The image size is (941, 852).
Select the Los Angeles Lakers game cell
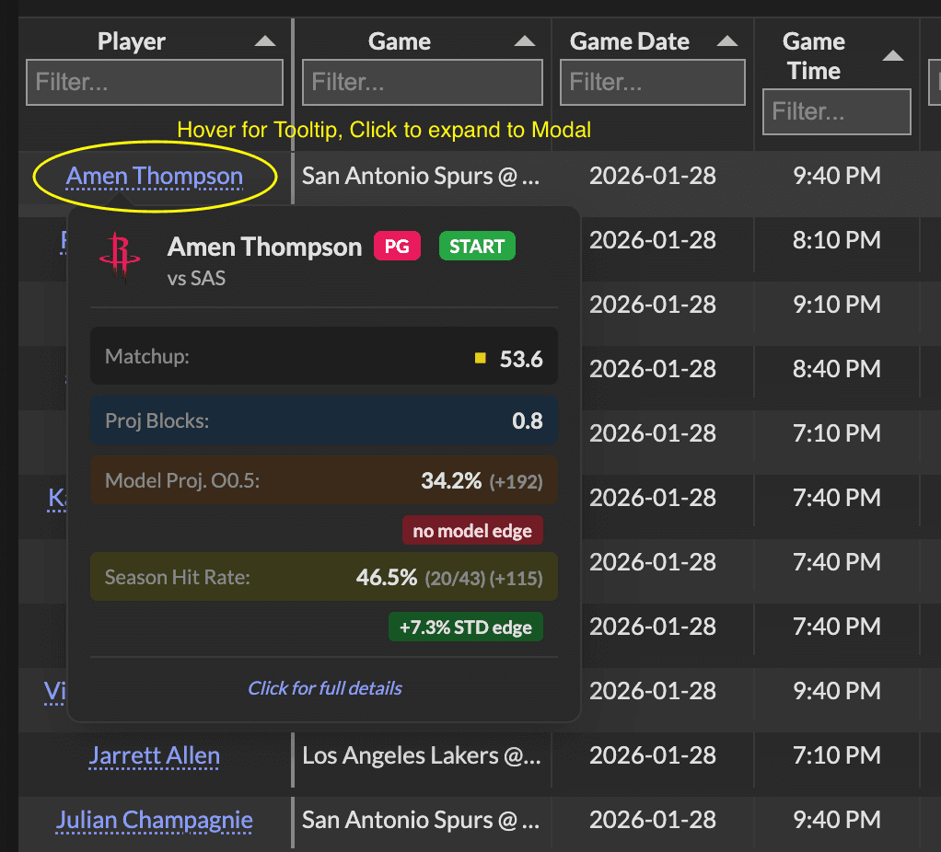(x=422, y=756)
